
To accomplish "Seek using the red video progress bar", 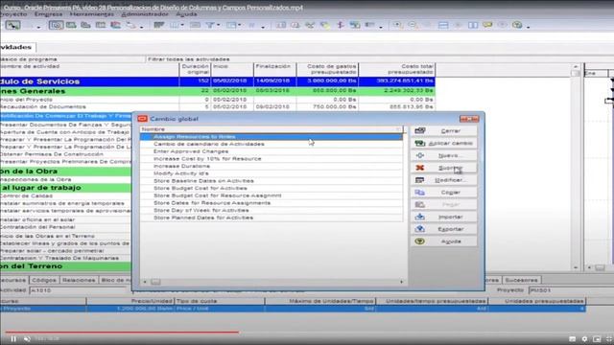I will tap(122, 333).
